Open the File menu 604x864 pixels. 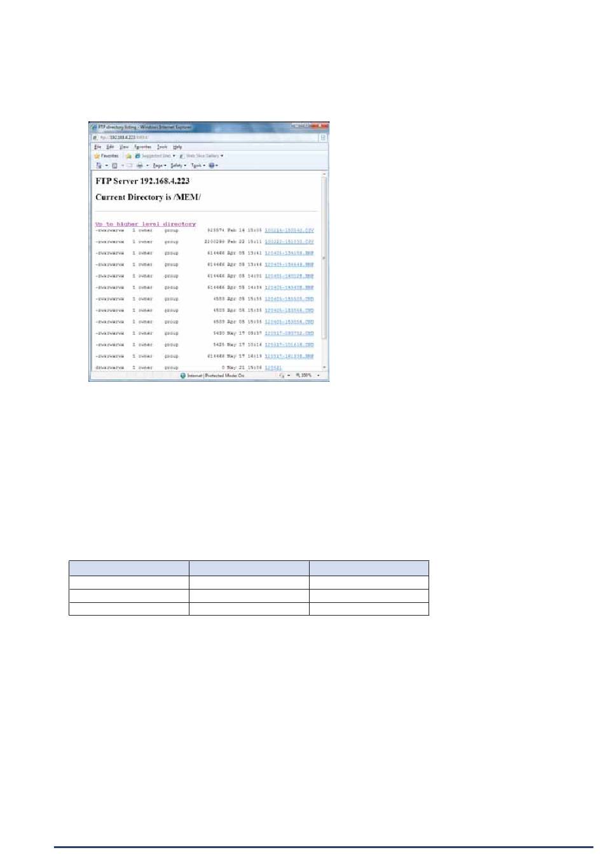tap(97, 147)
